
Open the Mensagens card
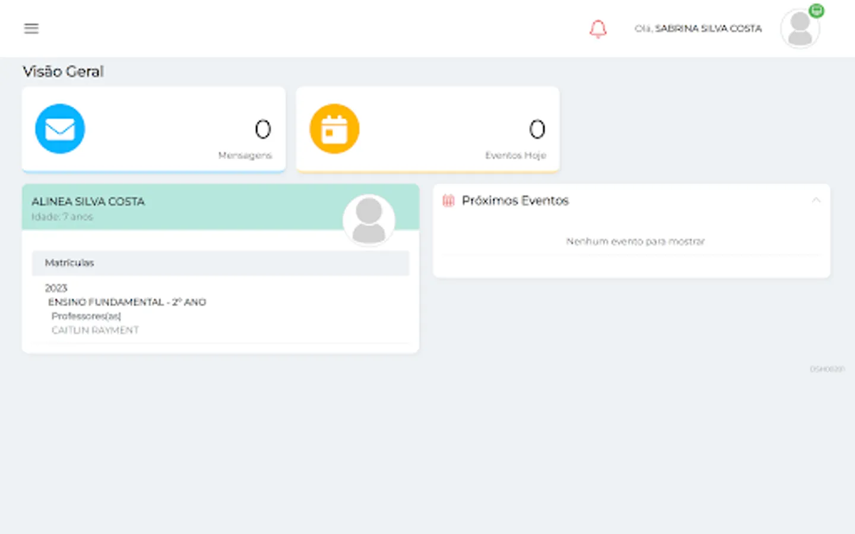click(x=154, y=129)
